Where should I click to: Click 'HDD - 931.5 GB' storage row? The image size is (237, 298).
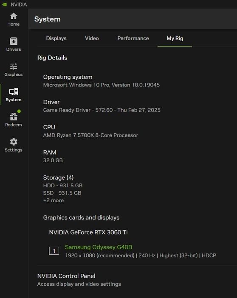point(63,185)
